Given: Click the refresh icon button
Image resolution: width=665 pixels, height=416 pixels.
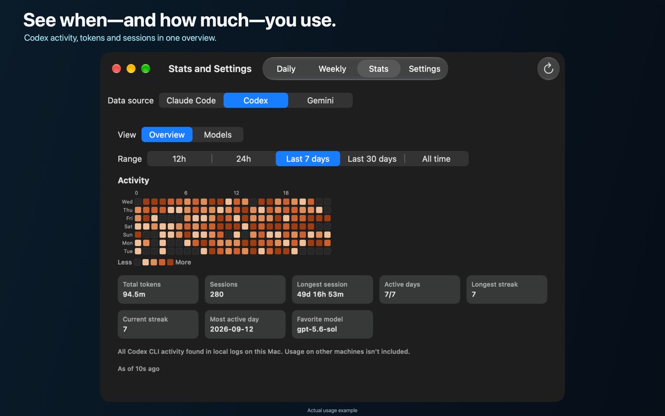Looking at the screenshot, I should 548,68.
